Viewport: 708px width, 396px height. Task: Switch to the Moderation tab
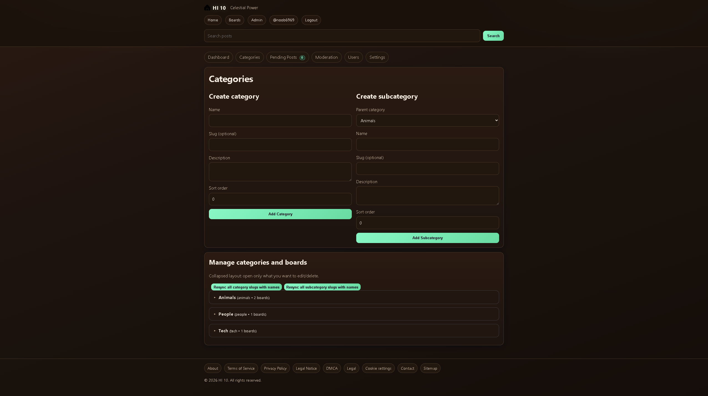point(327,57)
